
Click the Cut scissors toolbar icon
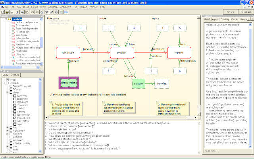[17, 12]
